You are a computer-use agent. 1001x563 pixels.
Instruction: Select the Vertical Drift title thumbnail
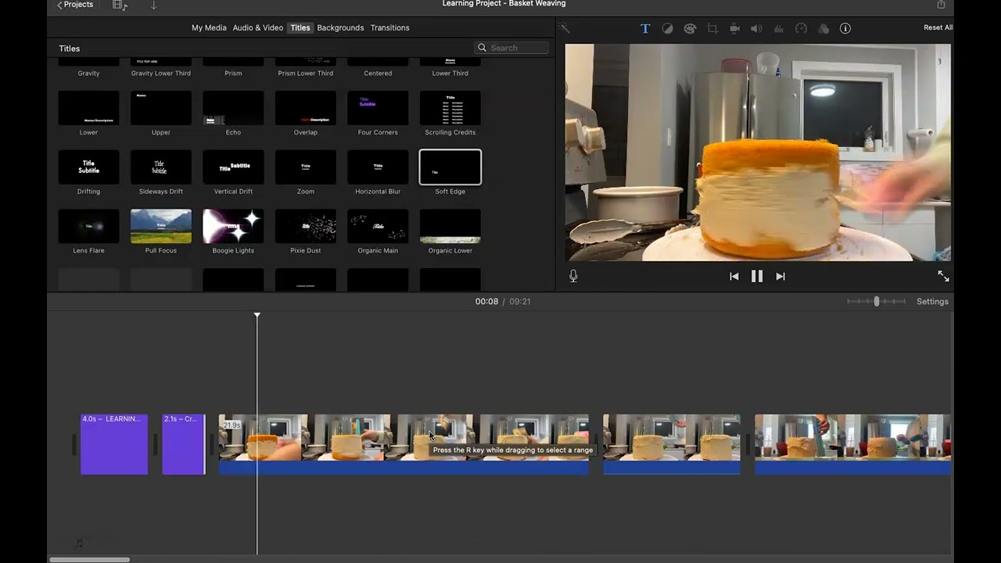pos(233,167)
